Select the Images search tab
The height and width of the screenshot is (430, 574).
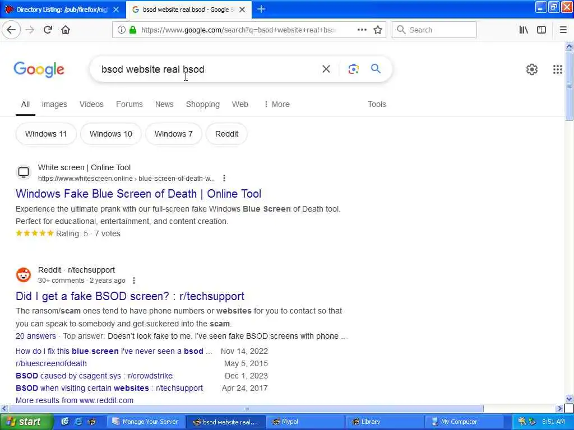[x=54, y=104]
